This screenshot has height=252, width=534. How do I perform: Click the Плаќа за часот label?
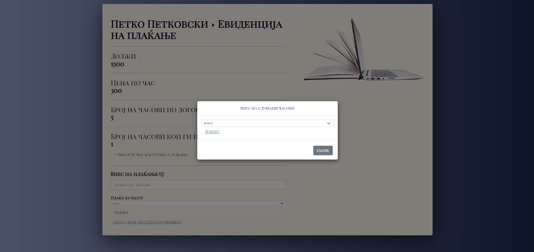pos(127,198)
